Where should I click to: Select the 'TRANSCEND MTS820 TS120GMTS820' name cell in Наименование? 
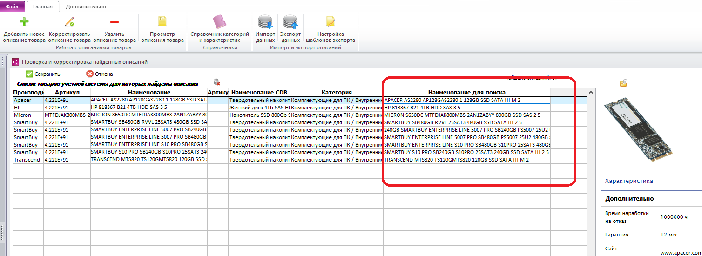coord(149,160)
